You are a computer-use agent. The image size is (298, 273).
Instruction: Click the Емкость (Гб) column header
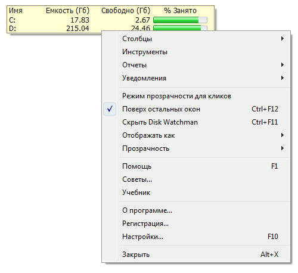pos(67,11)
